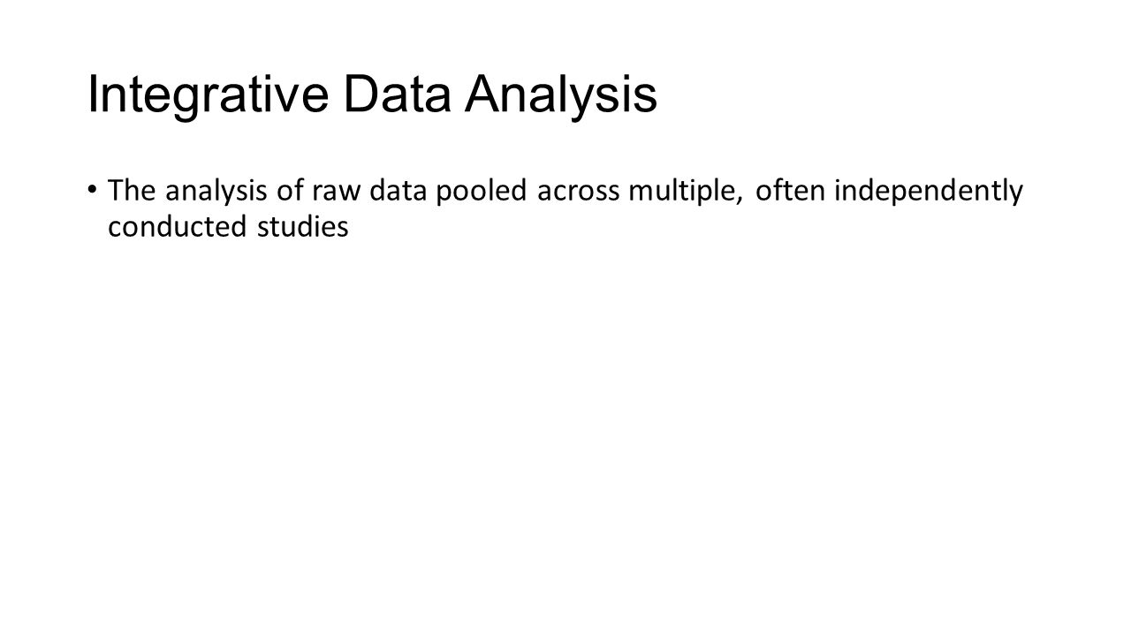Place cursor before Integrative in title

87,96
